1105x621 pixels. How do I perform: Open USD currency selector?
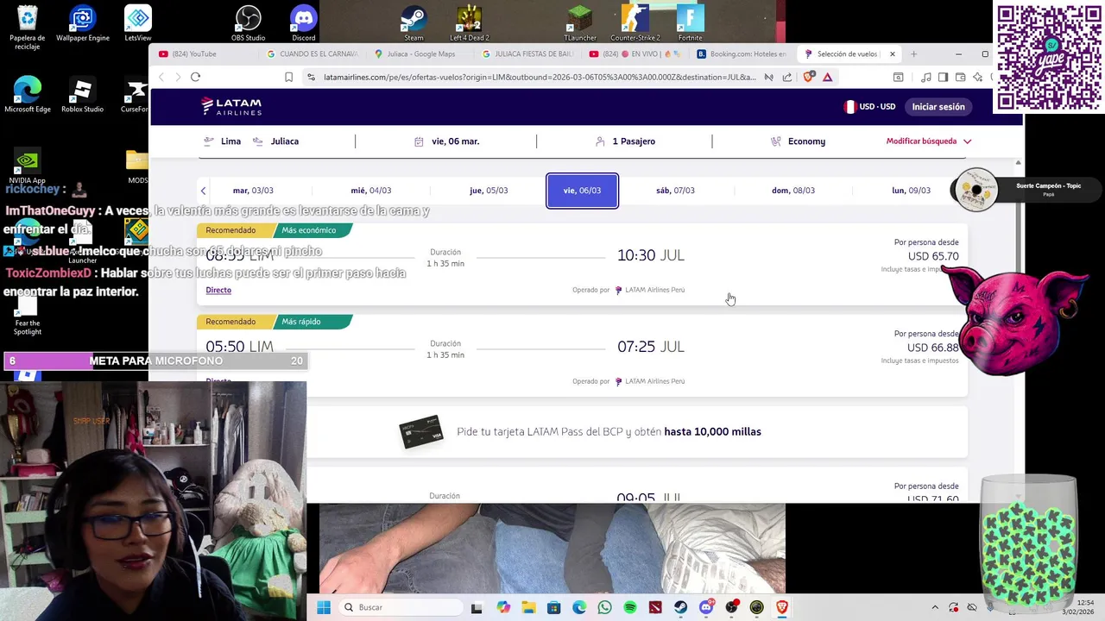coord(869,106)
